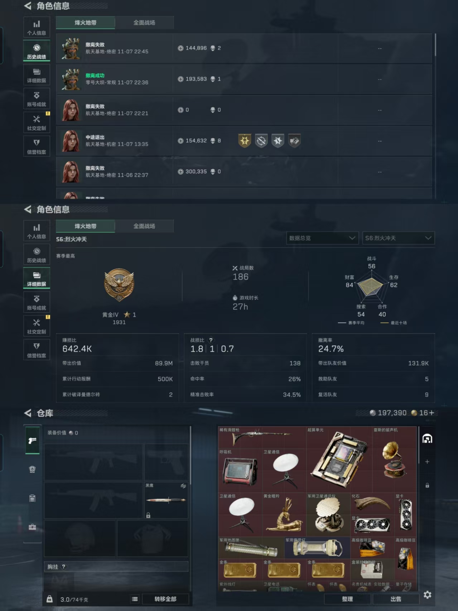Select the weapon loadout icon in warehouse sidebar
The width and height of the screenshot is (458, 611).
32,440
